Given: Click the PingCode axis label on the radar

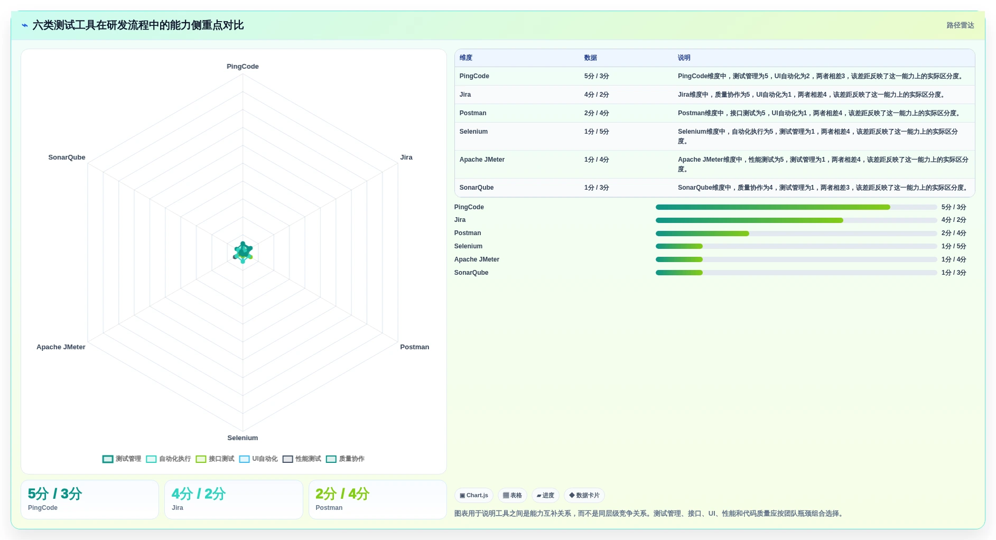Looking at the screenshot, I should tap(243, 67).
